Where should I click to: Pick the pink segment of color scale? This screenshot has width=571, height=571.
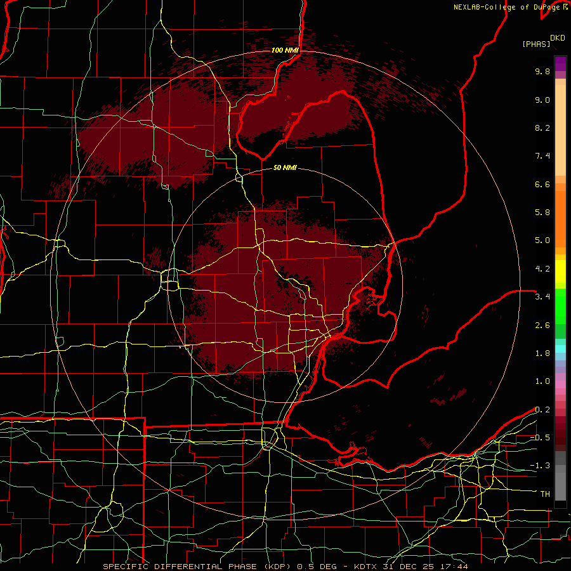(x=560, y=384)
